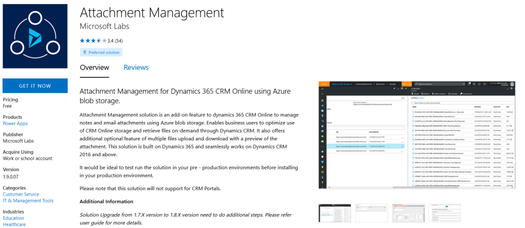Click the ribbon icon in Preferred solution badge
The width and height of the screenshot is (525, 228).
85,52
